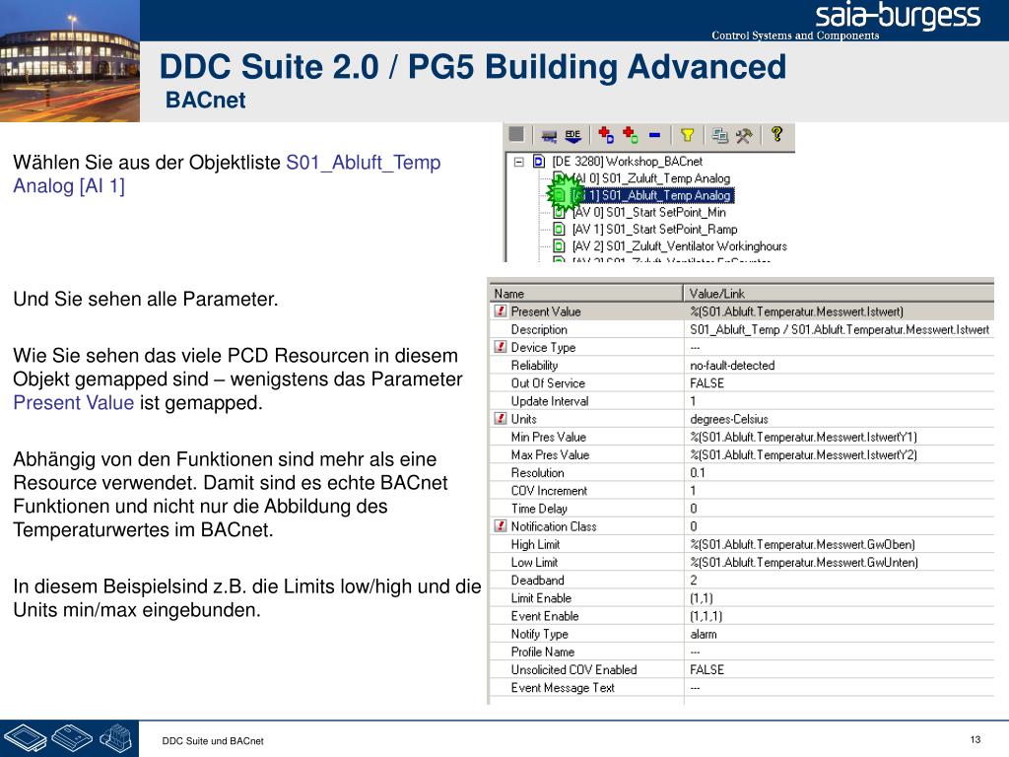Click the Resolution value 0.1
Screen dimensions: 1009x757
click(x=698, y=472)
